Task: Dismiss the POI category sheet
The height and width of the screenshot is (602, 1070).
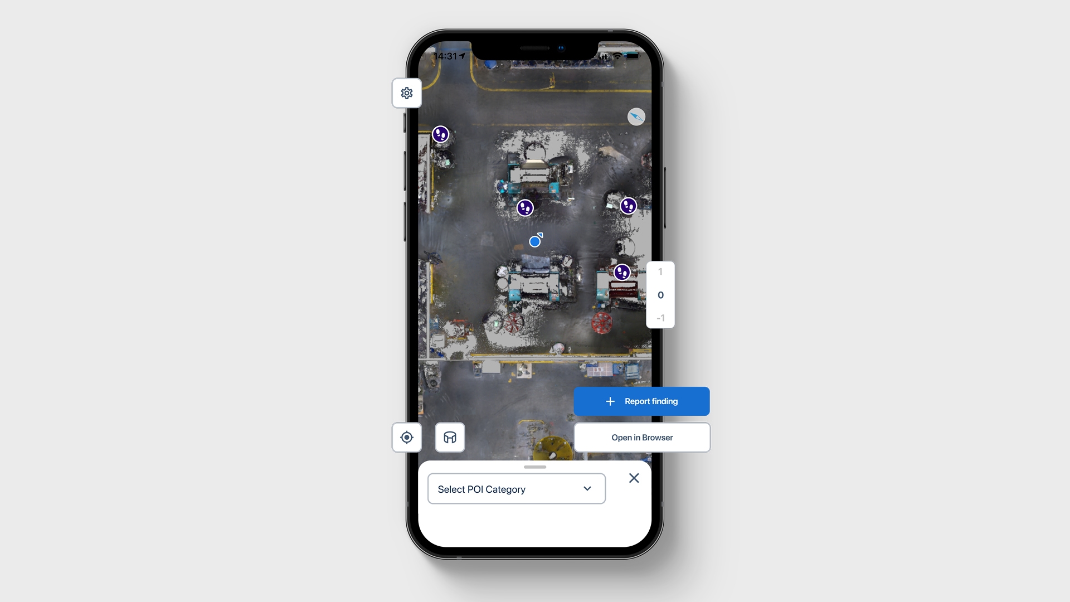Action: tap(633, 478)
